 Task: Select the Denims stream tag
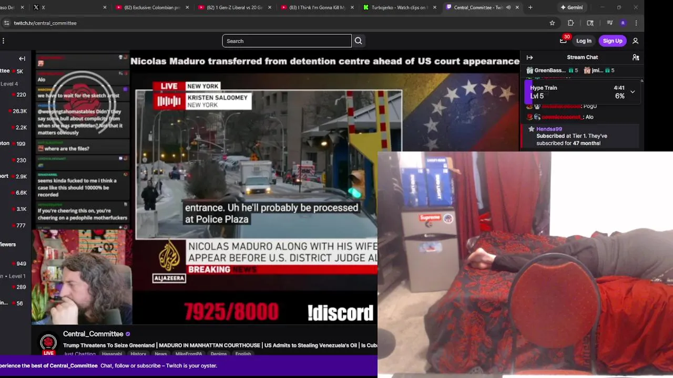(219, 354)
